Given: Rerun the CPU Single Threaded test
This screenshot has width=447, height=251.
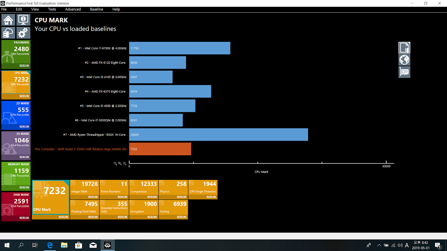Looking at the screenshot, I should (x=211, y=197).
